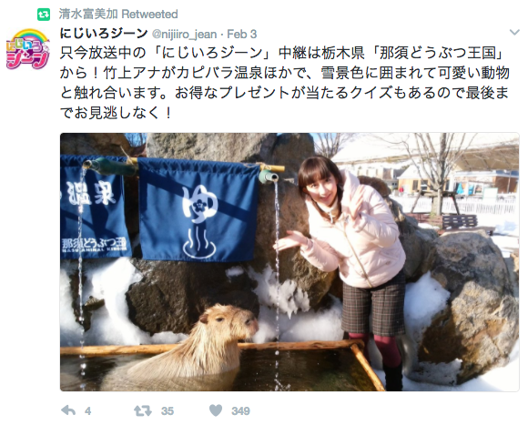The image size is (528, 425).
Task: Open the にじいろジーン display name
Action: click(x=104, y=34)
